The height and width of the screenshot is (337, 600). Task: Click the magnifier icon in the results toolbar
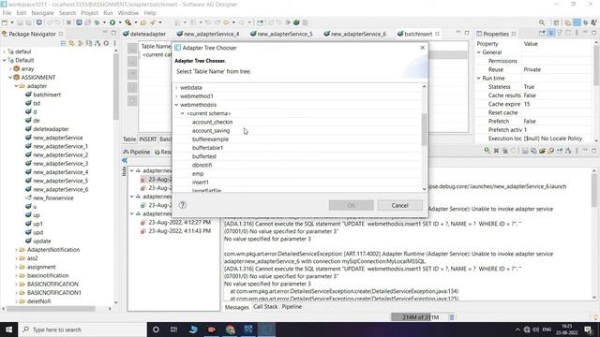(487, 151)
